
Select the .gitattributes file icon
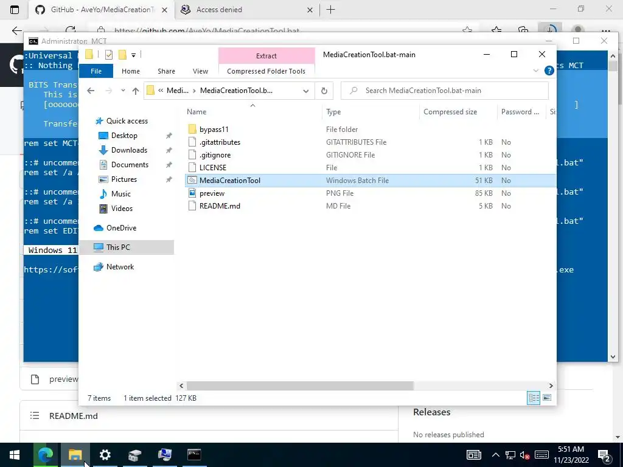click(192, 142)
